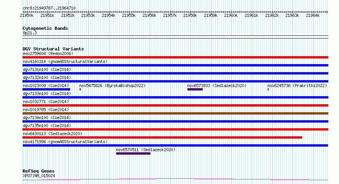This screenshot has width=339, height=184.
Task: Open nsv4160314 (gnomADStructuralVariants) label
Action: (x=65, y=61)
